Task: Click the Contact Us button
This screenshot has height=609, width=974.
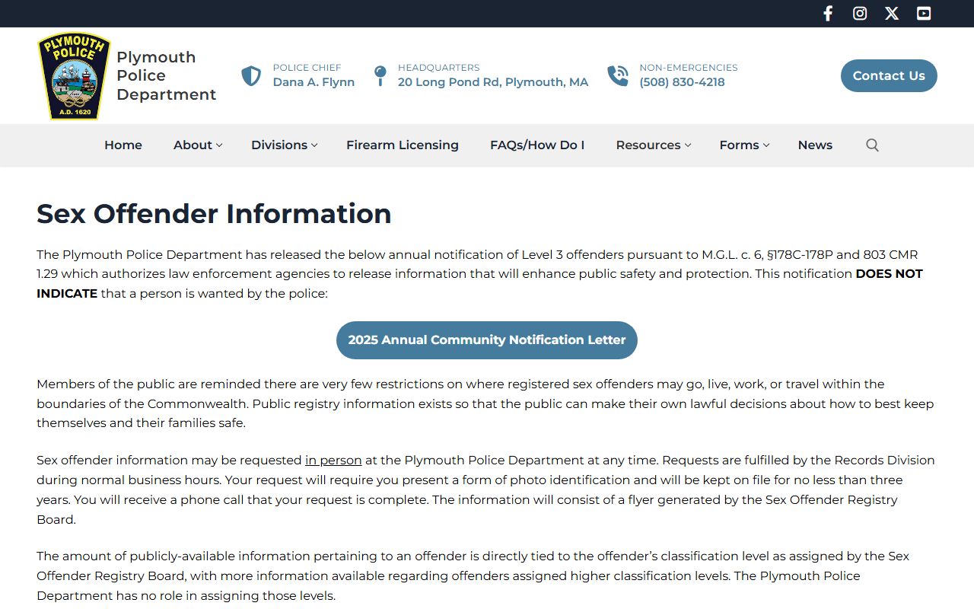Action: 889,75
